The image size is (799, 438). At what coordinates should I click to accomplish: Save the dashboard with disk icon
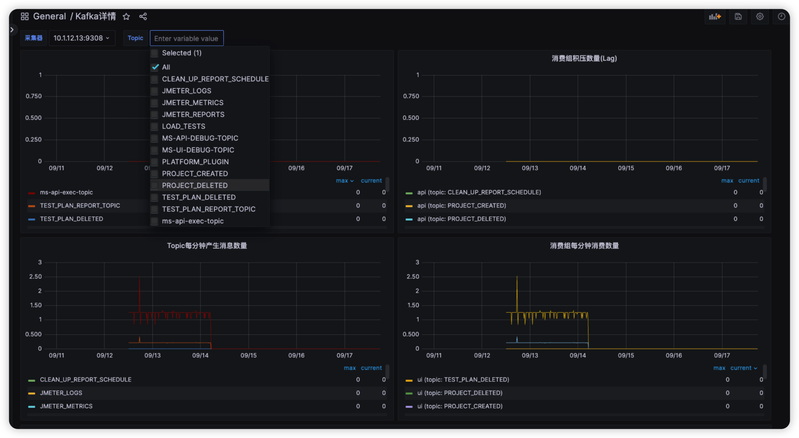tap(738, 16)
